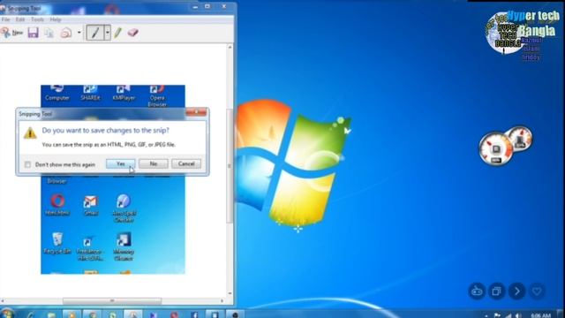
Task: Open the Tools menu
Action: pyautogui.click(x=37, y=19)
